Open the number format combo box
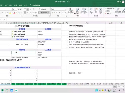The height and width of the screenshot is (93, 125). (59, 9)
